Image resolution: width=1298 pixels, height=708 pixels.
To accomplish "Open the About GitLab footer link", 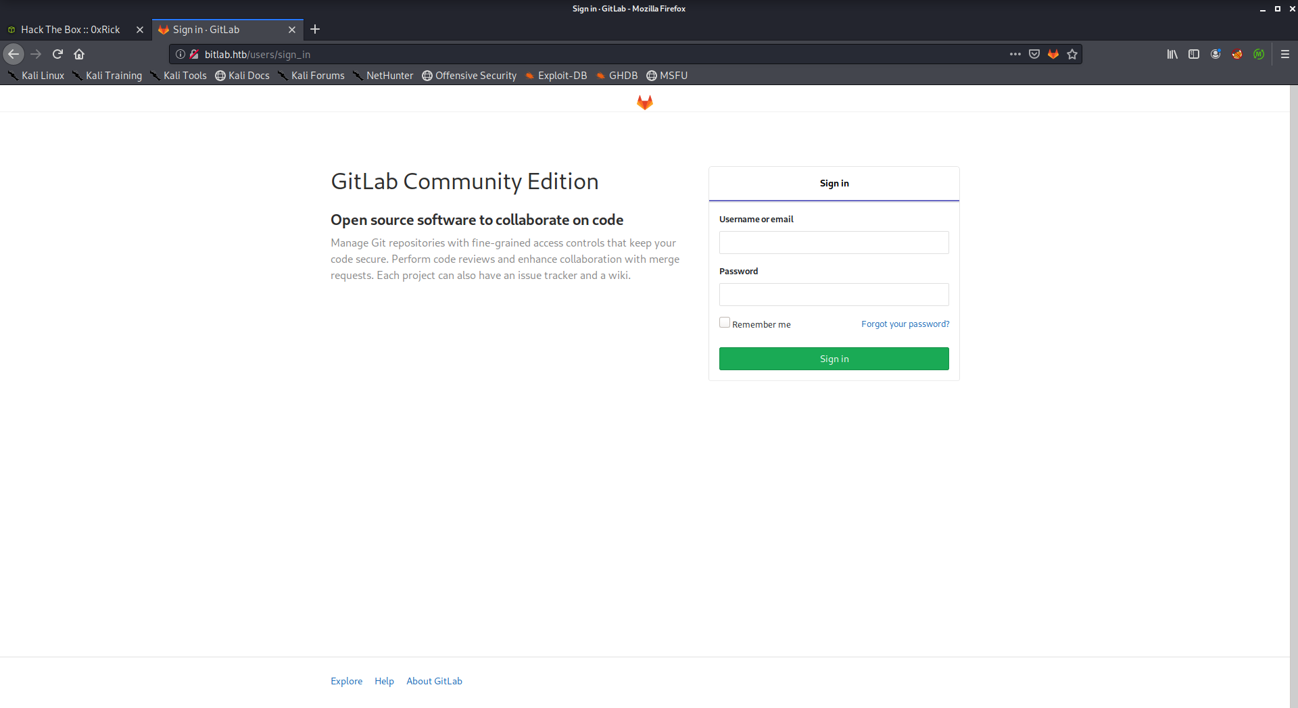I will (x=434, y=681).
